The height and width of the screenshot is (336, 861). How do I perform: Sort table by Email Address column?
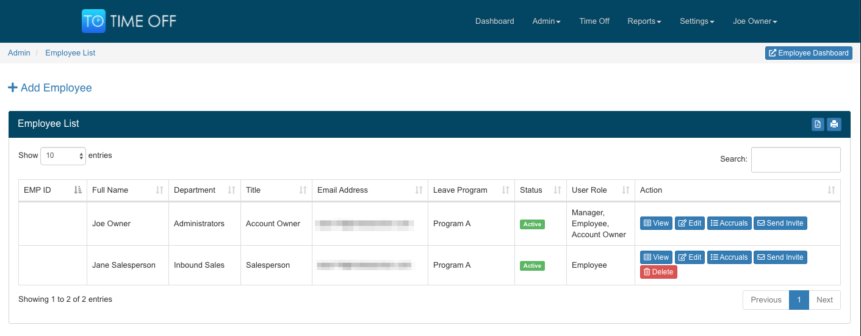pyautogui.click(x=370, y=190)
